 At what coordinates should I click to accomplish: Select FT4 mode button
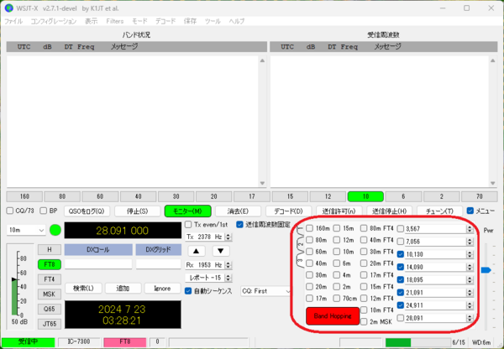(x=50, y=279)
